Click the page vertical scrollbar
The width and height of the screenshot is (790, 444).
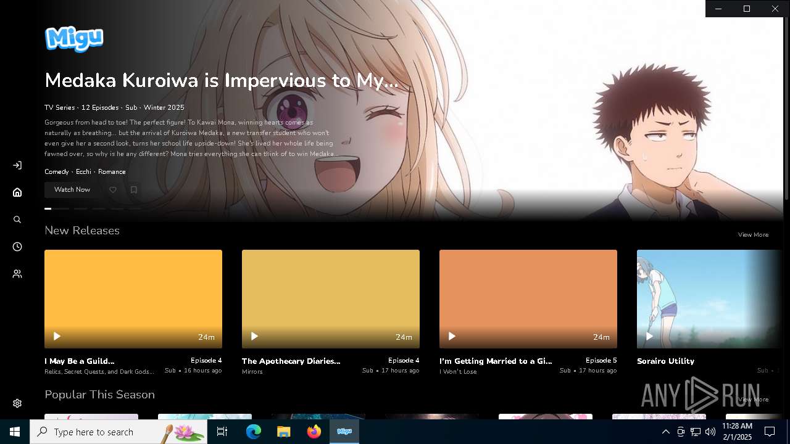(786, 108)
